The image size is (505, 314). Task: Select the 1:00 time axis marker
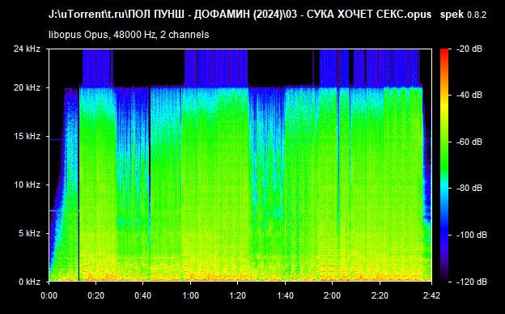(190, 295)
